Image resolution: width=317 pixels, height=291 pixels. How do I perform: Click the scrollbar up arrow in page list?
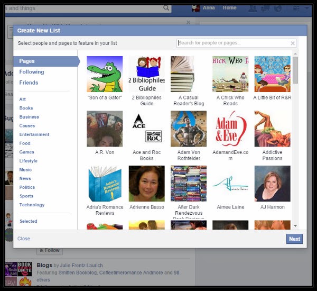295,54
